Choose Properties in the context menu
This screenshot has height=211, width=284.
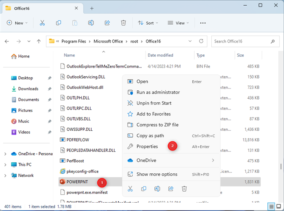171,147
